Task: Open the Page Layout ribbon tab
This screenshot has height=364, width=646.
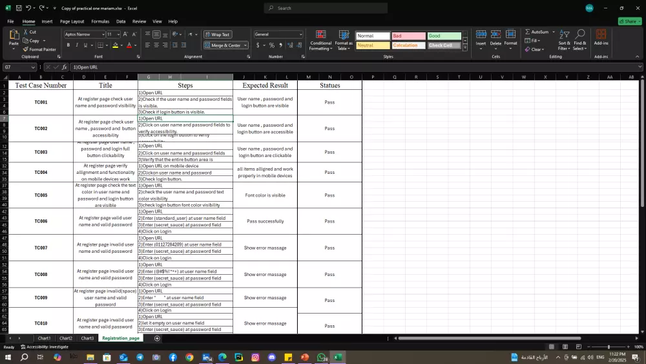Action: coord(72,21)
